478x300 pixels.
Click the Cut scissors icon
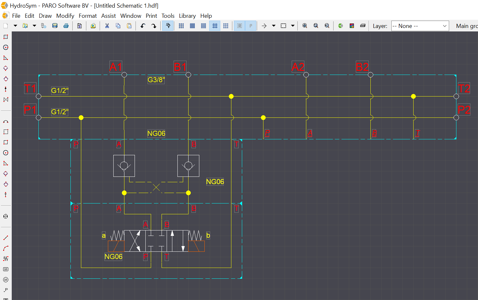pos(107,26)
